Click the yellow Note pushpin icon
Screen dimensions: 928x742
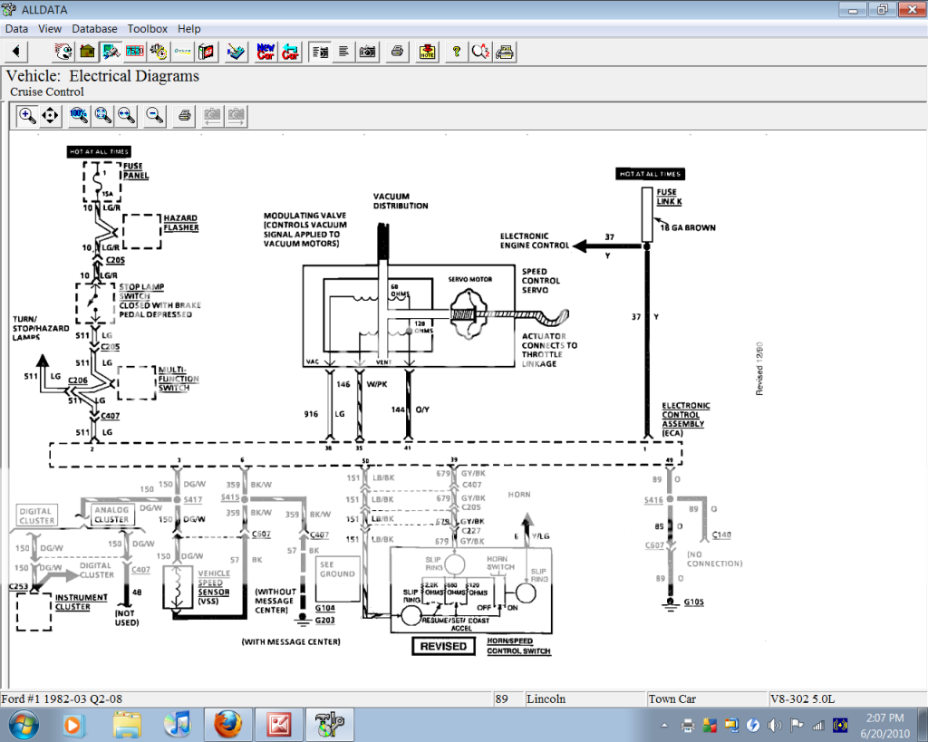point(427,52)
